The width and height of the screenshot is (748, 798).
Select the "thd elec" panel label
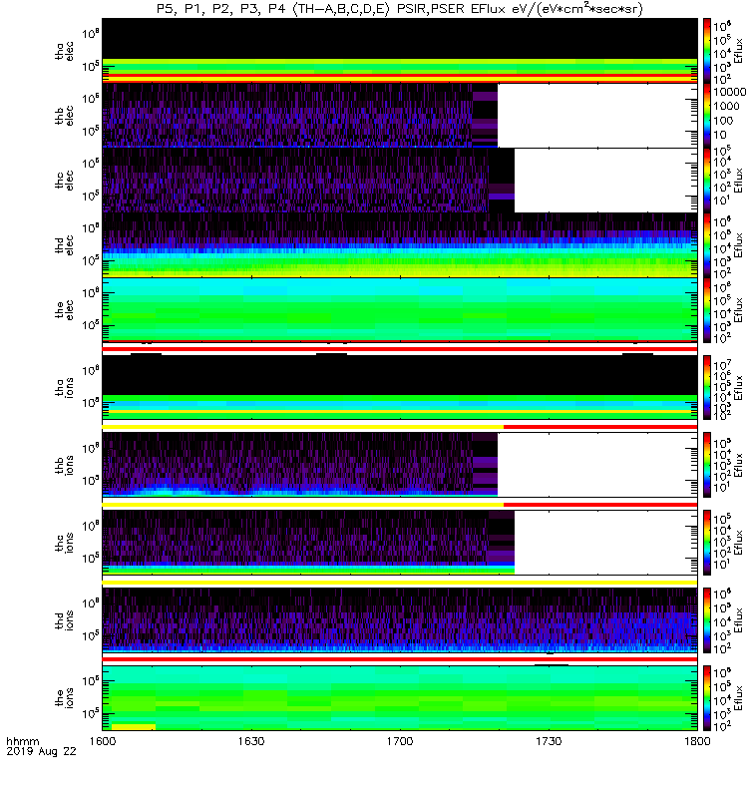click(x=65, y=244)
